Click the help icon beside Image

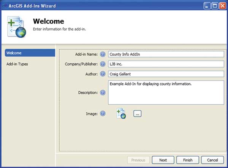tap(103, 114)
